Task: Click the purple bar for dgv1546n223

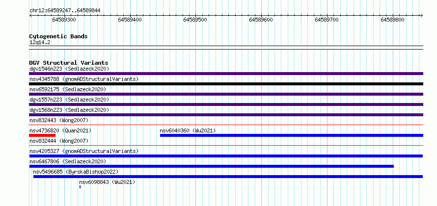Action: 226,74
